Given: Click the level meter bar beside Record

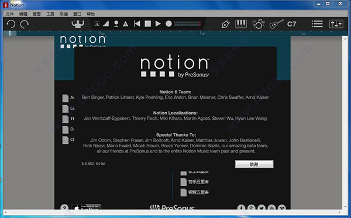Looking at the screenshot, I should (x=188, y=24).
